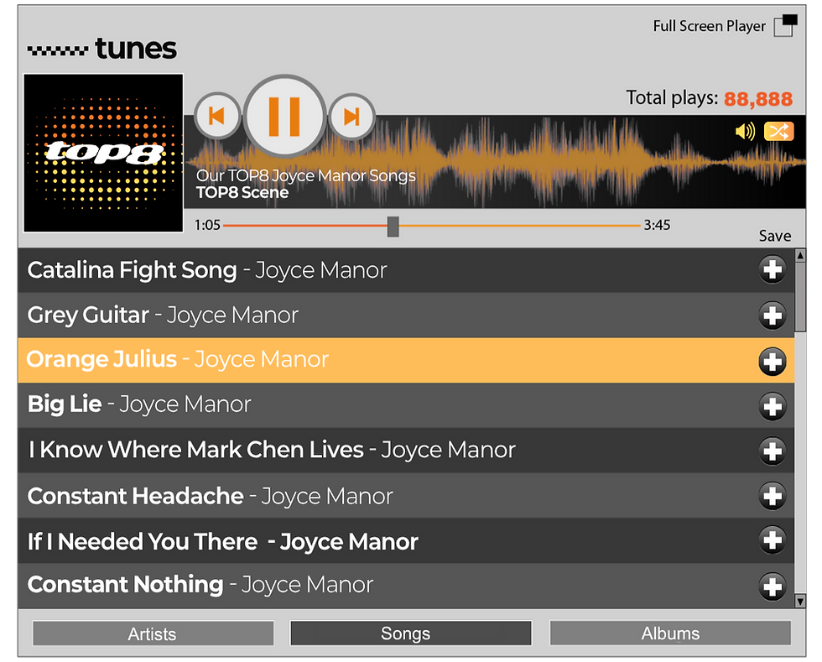Screen dimensions: 822x662
Task: Save the current playlist
Action: pyautogui.click(x=774, y=236)
